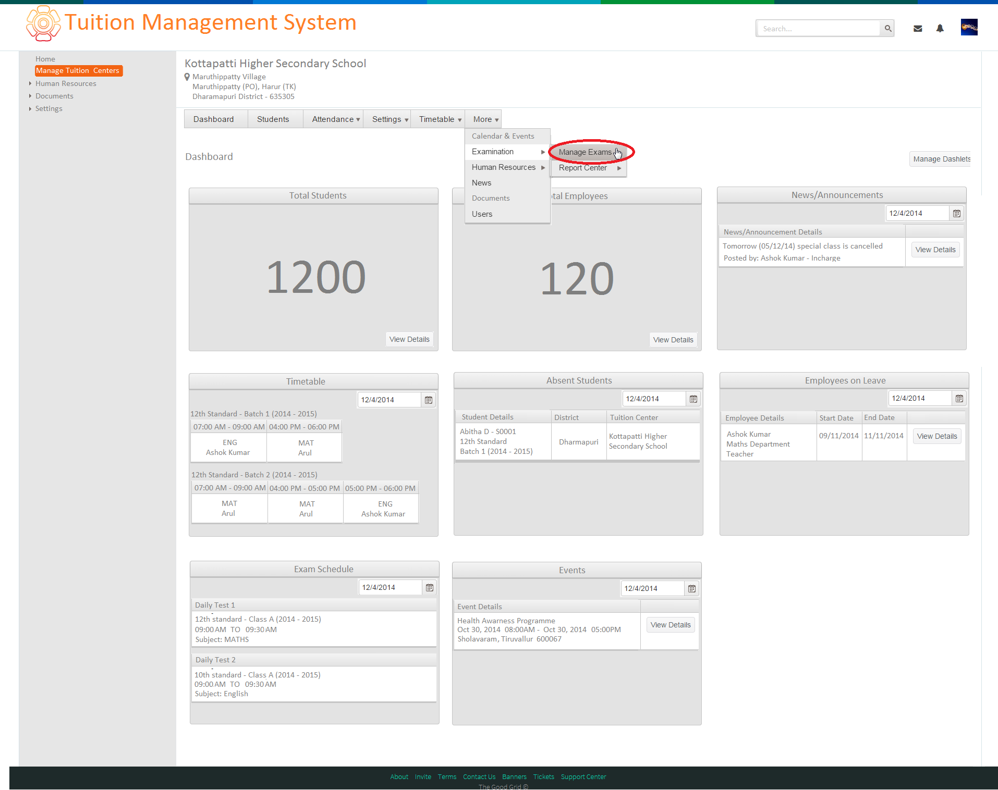Open the Support Center footer link
Image resolution: width=998 pixels, height=790 pixels.
pos(583,776)
